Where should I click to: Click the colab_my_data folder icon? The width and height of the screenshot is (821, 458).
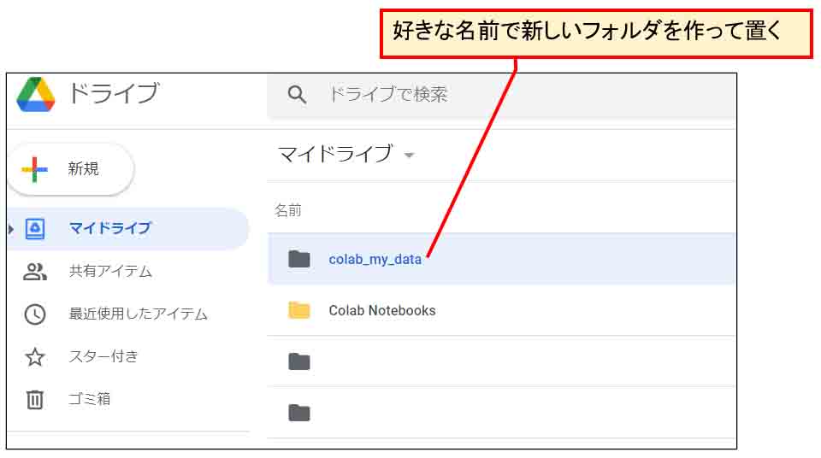point(299,259)
